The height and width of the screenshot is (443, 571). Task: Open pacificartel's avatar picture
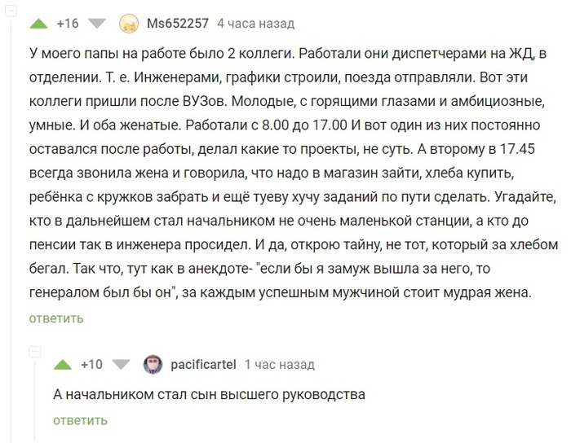point(153,364)
